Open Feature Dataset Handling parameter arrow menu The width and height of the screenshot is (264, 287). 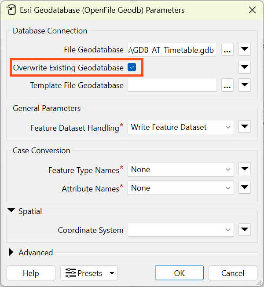point(245,127)
